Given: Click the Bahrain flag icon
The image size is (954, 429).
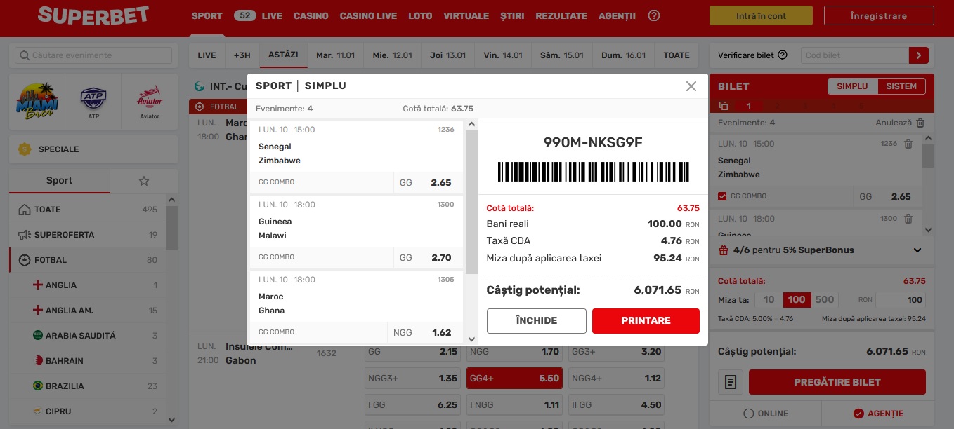Looking at the screenshot, I should click(x=38, y=361).
